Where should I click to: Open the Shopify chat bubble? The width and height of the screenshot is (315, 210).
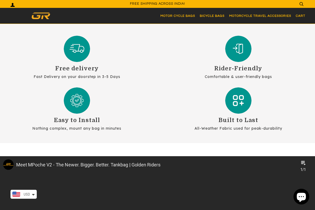[301, 196]
